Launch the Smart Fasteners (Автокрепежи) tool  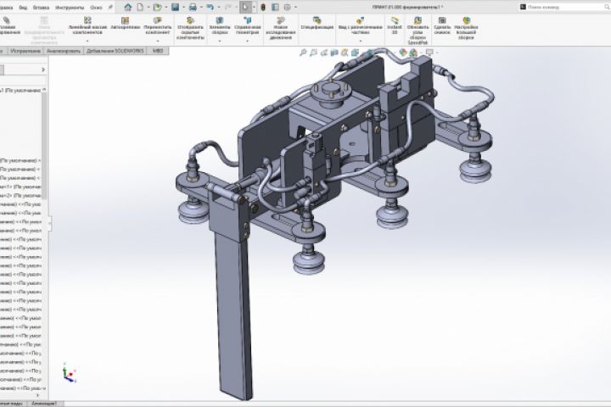click(125, 24)
